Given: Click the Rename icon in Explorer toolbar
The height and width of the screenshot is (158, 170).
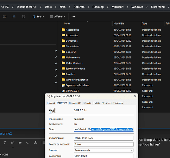Looking at the screenshot, I should [x=4, y=16].
